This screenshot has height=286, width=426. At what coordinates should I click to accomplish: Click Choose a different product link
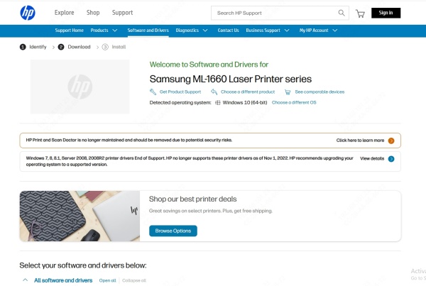(x=248, y=92)
